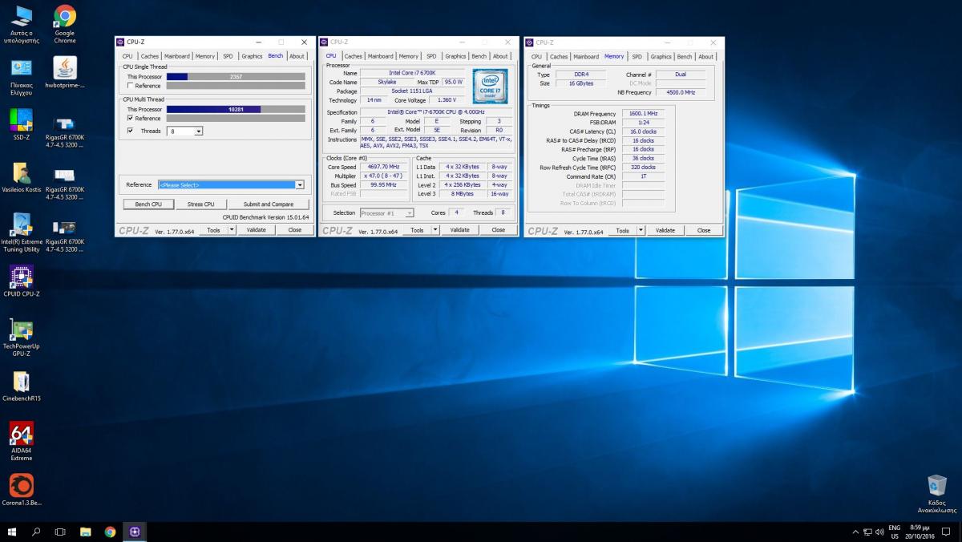The width and height of the screenshot is (962, 542).
Task: Launch the SSD-Z desktop icon
Action: (21, 125)
